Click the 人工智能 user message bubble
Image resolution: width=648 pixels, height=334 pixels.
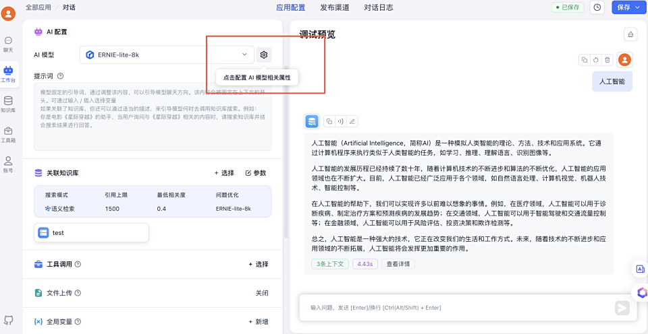612,81
